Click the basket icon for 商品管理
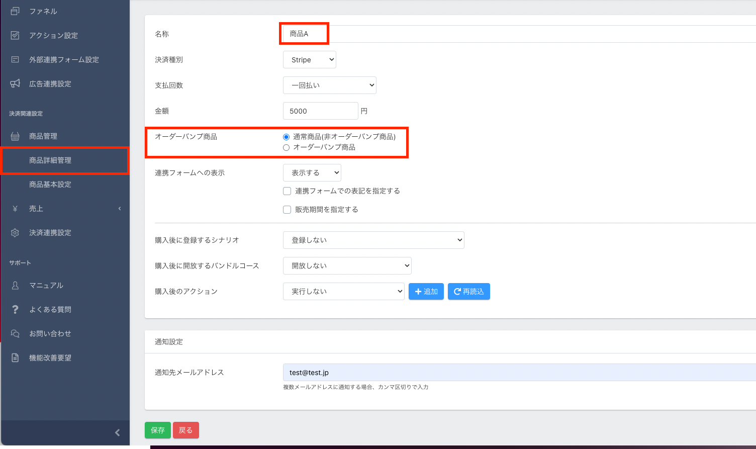Screen dimensions: 756x449 click(15, 136)
